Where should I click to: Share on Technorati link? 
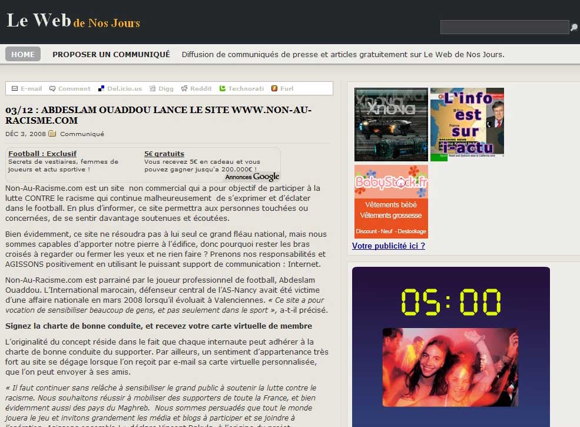[246, 88]
